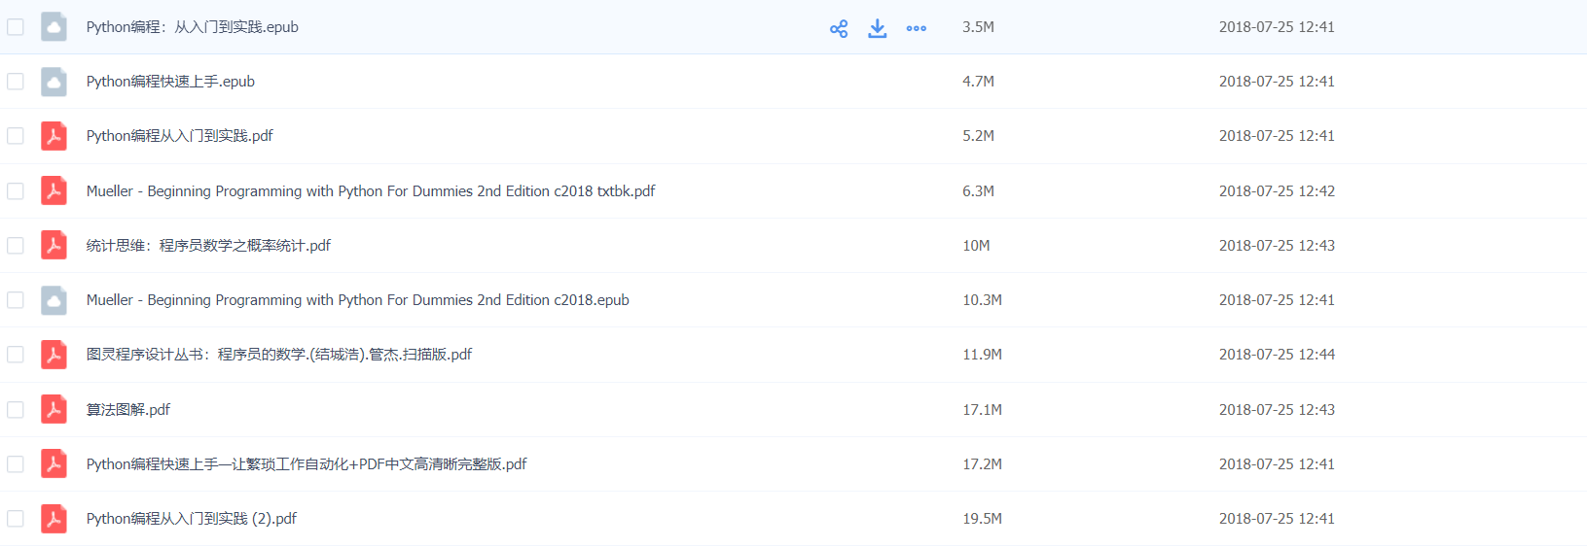The height and width of the screenshot is (547, 1587).
Task: Open the more options ellipsis in the Python编程：从入门到实践.epub row
Action: tap(917, 28)
